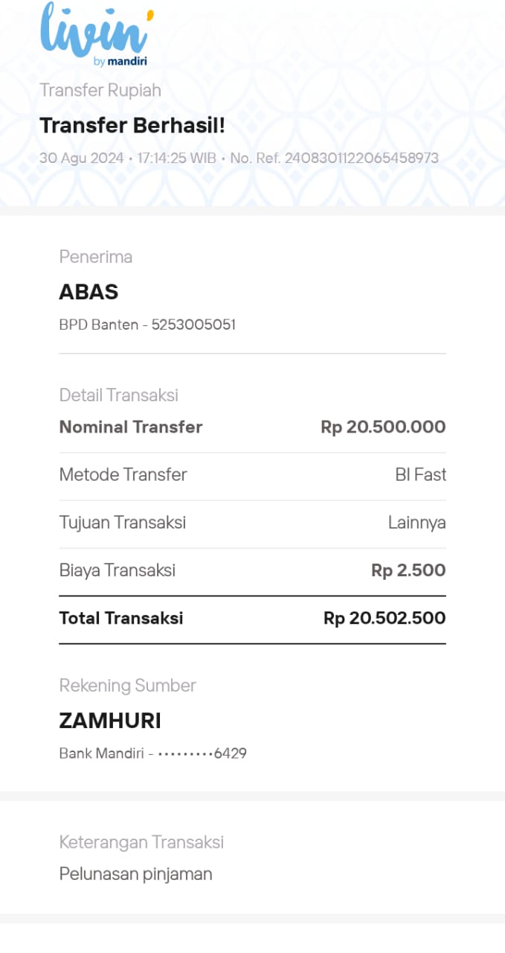The image size is (505, 953).
Task: Select recipient name ABAS
Action: click(x=89, y=292)
